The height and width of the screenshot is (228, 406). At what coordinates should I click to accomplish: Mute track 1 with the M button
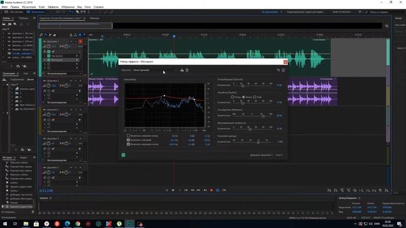pos(71,41)
